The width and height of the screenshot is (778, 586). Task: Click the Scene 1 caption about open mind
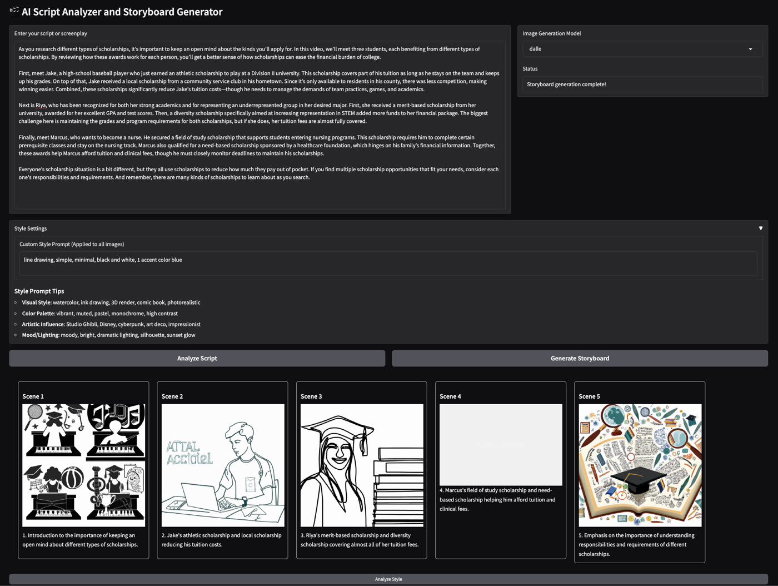[x=80, y=540]
